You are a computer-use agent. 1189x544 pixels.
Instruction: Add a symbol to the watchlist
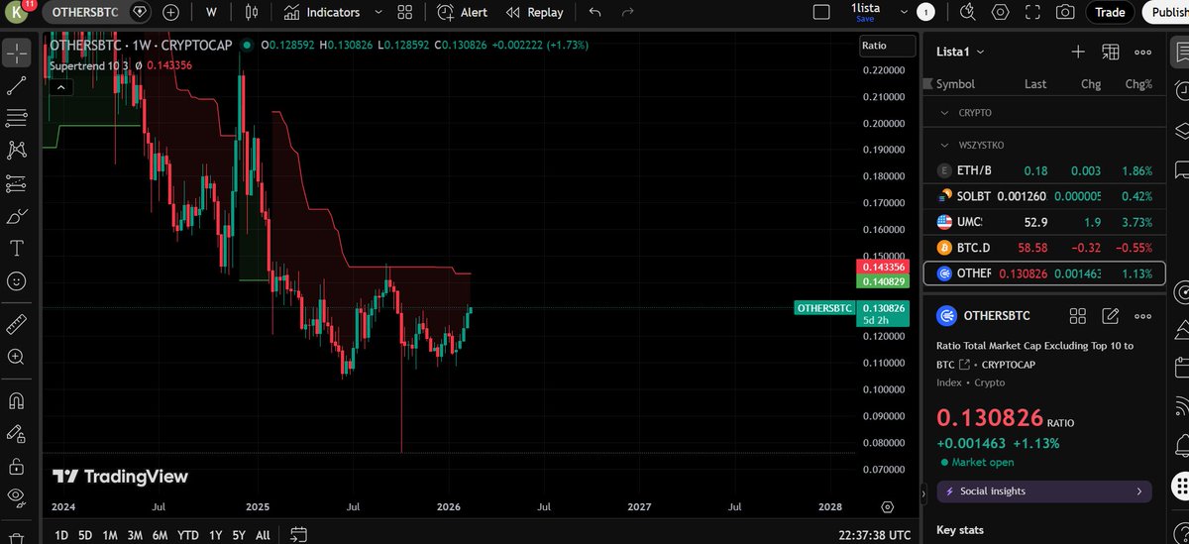[1078, 52]
